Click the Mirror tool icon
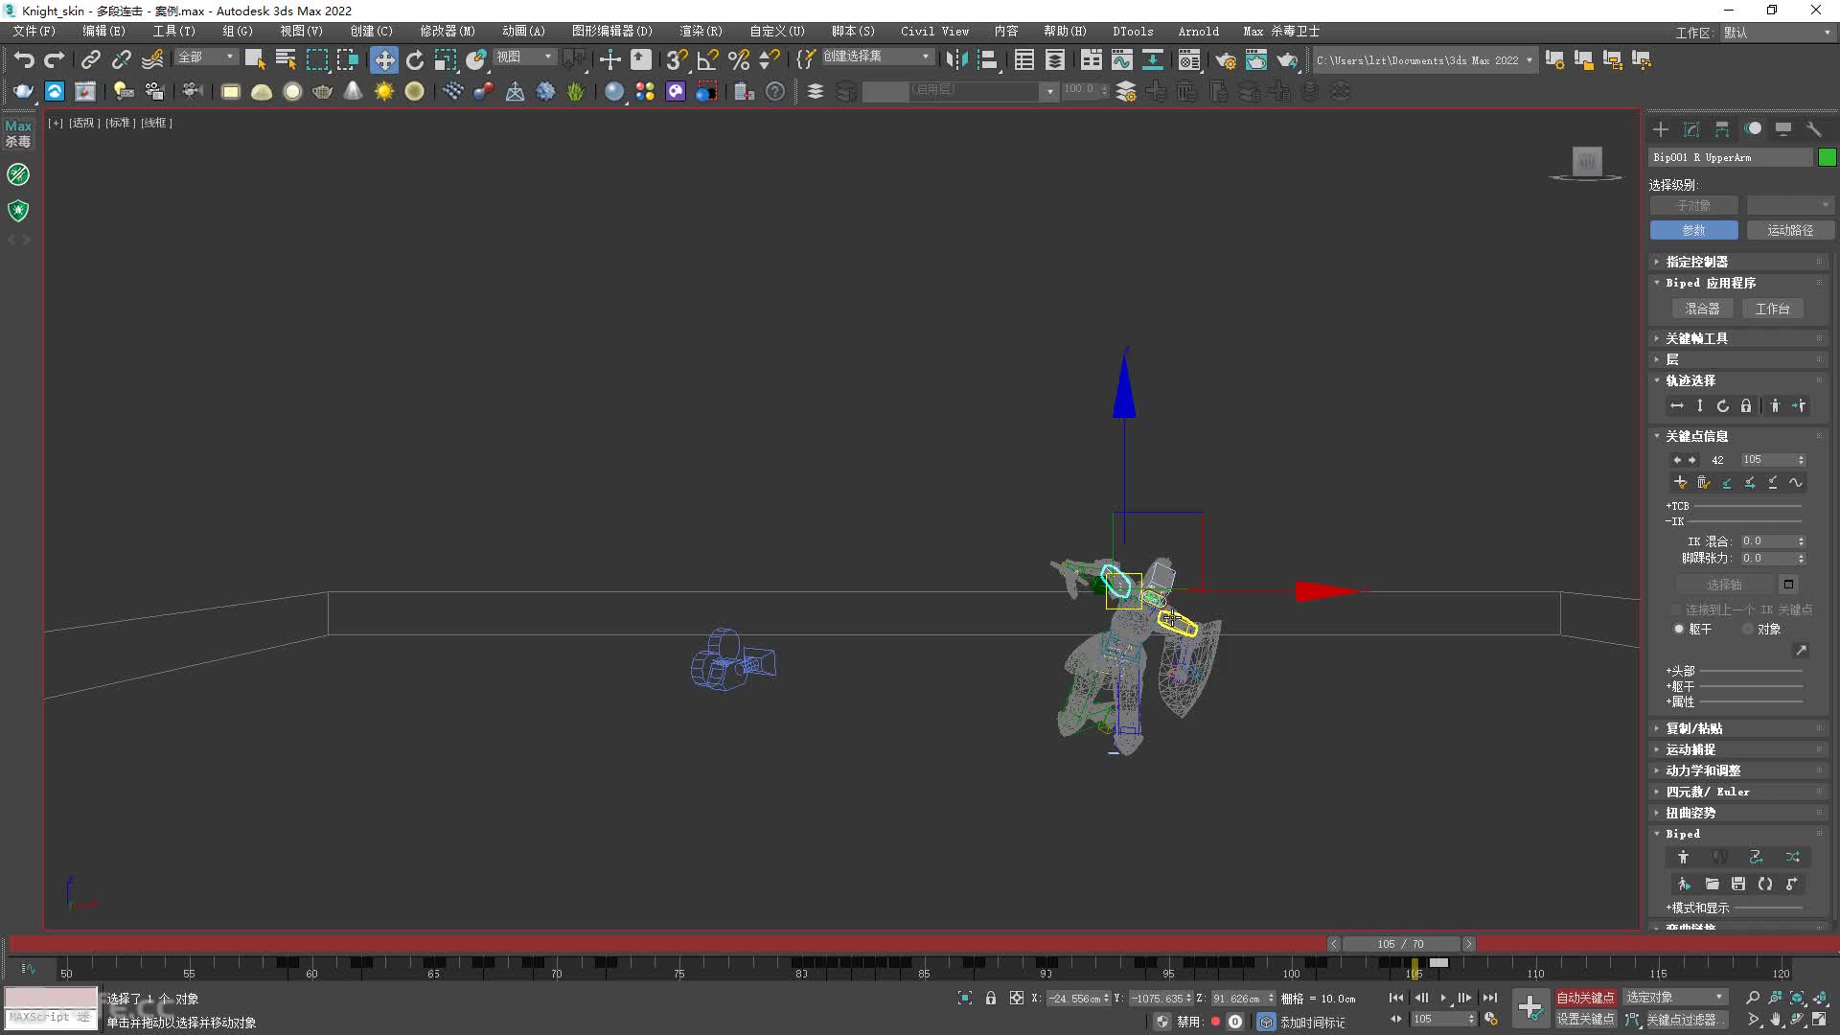Image resolution: width=1840 pixels, height=1035 pixels. point(955,59)
